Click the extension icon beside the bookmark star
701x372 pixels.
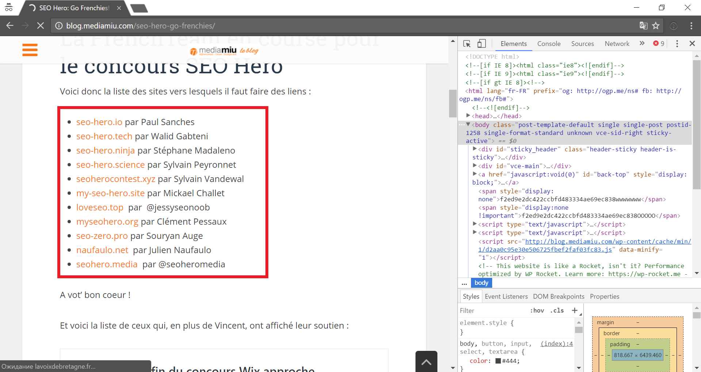(x=674, y=26)
